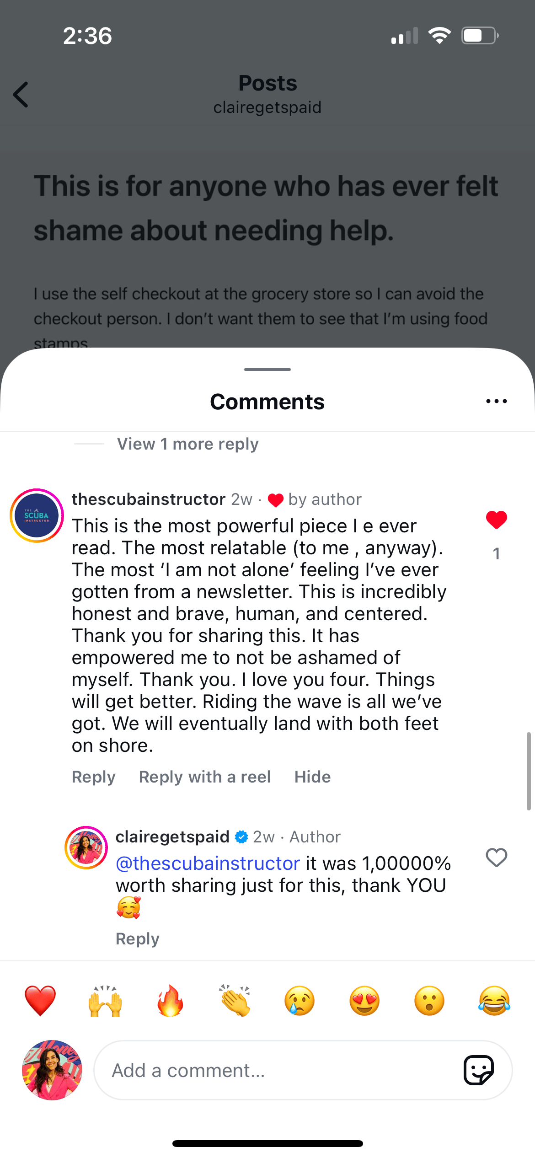The image size is (535, 1158).
Task: Open the sticker/GIF picker icon
Action: (x=478, y=1070)
